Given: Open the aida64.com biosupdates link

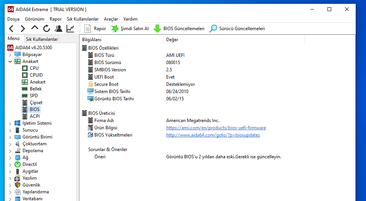Looking at the screenshot, I should pos(213,135).
